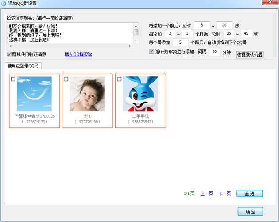Click the app icon in the title bar
Screen dimensions: 279x222
(x=4, y=3)
